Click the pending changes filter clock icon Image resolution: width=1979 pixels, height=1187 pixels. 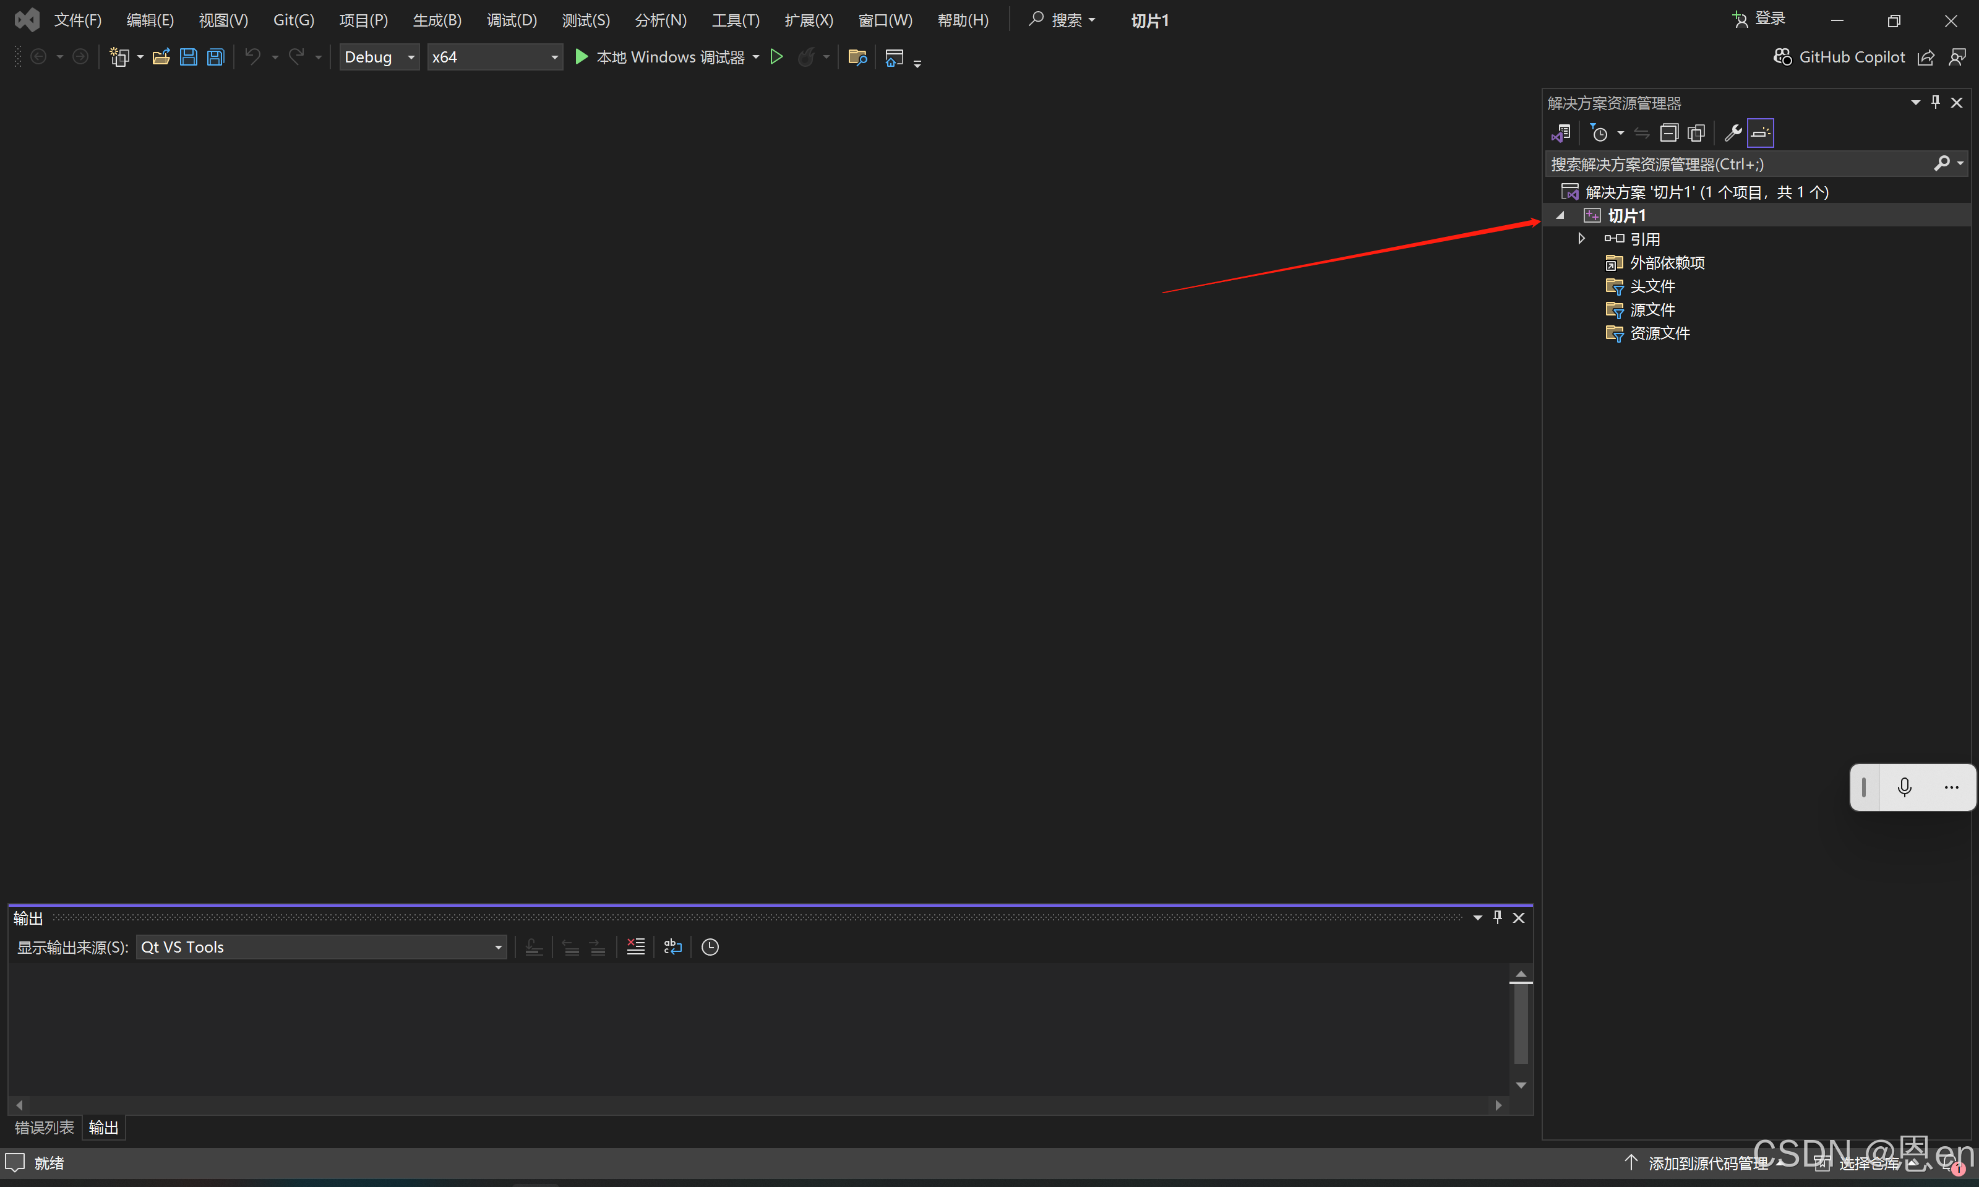[x=1599, y=133]
